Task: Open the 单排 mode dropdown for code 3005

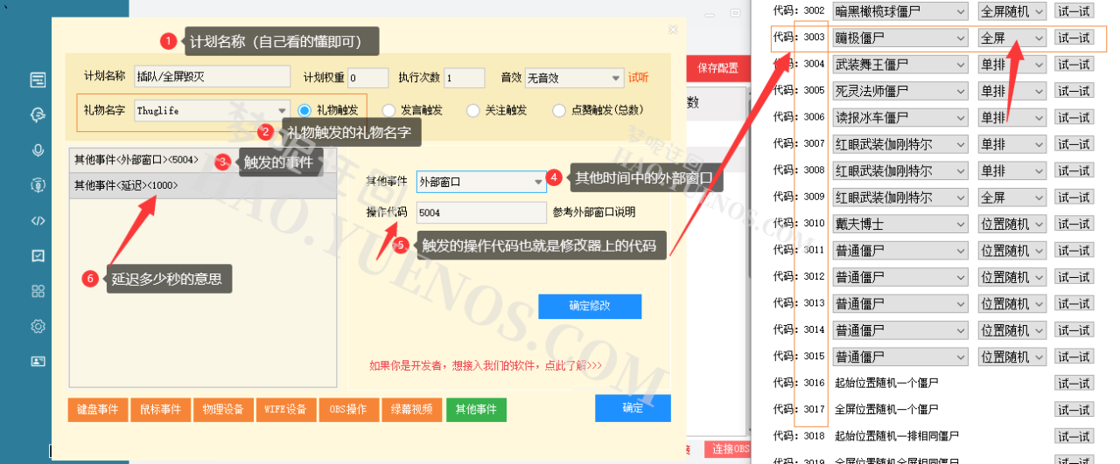Action: [1012, 91]
